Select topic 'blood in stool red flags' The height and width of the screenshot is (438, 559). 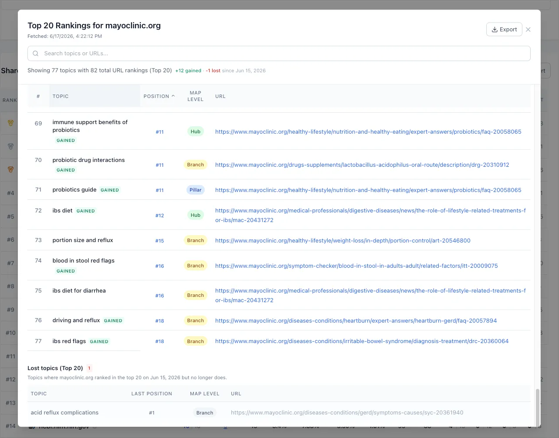pos(84,260)
